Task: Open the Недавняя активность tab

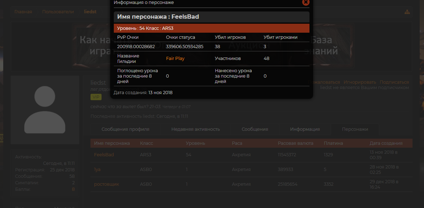Action: point(196,129)
